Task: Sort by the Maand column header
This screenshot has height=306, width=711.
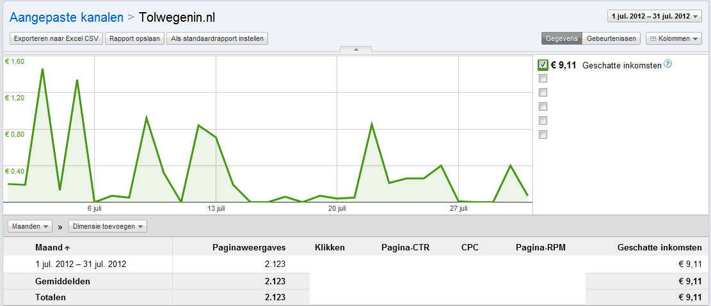Action: click(51, 248)
